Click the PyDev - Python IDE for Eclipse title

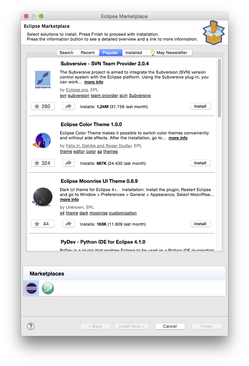click(x=103, y=242)
